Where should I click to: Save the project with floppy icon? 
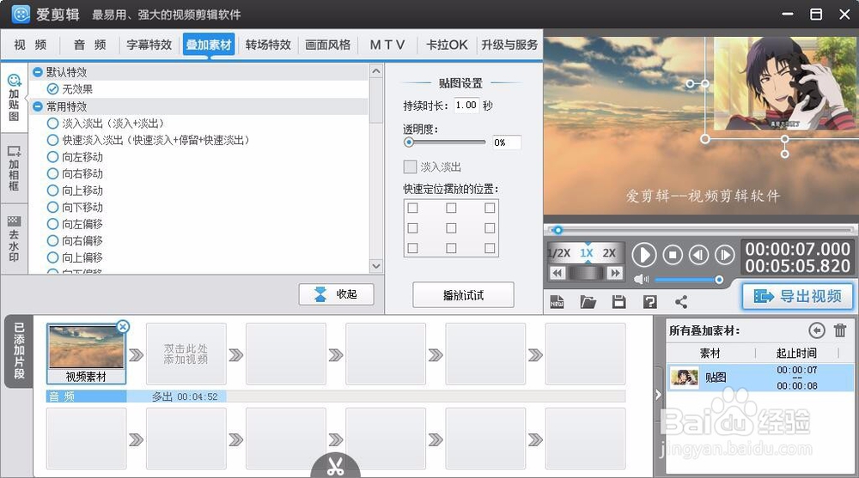(619, 302)
